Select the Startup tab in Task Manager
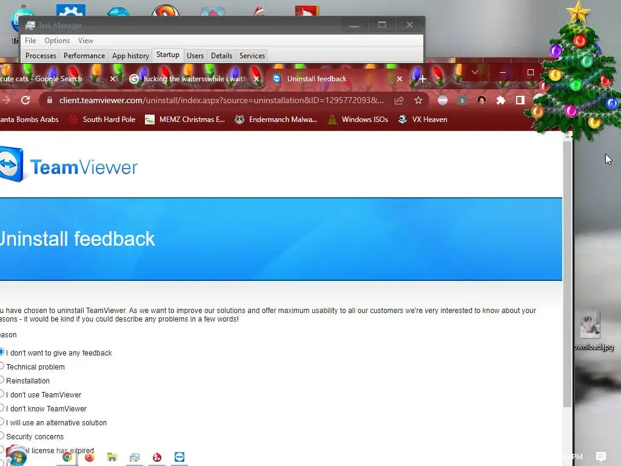 coord(168,55)
